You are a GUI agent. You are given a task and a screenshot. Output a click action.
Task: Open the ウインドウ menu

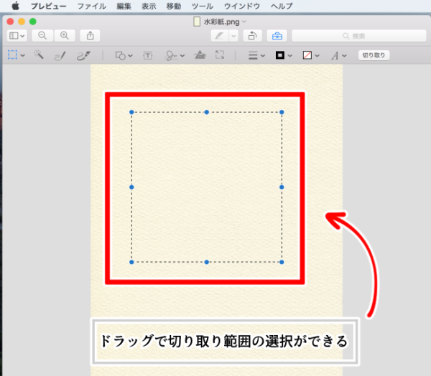(x=242, y=6)
